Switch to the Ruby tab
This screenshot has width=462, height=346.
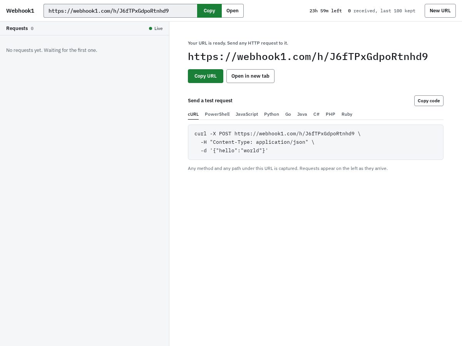(347, 114)
